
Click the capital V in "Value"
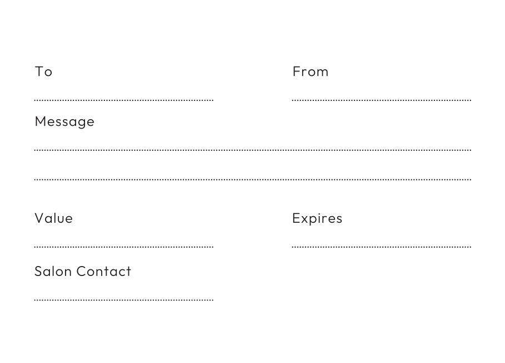point(39,218)
